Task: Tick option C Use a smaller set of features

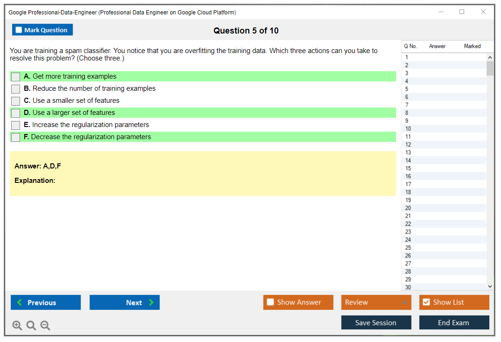Action: [16, 101]
